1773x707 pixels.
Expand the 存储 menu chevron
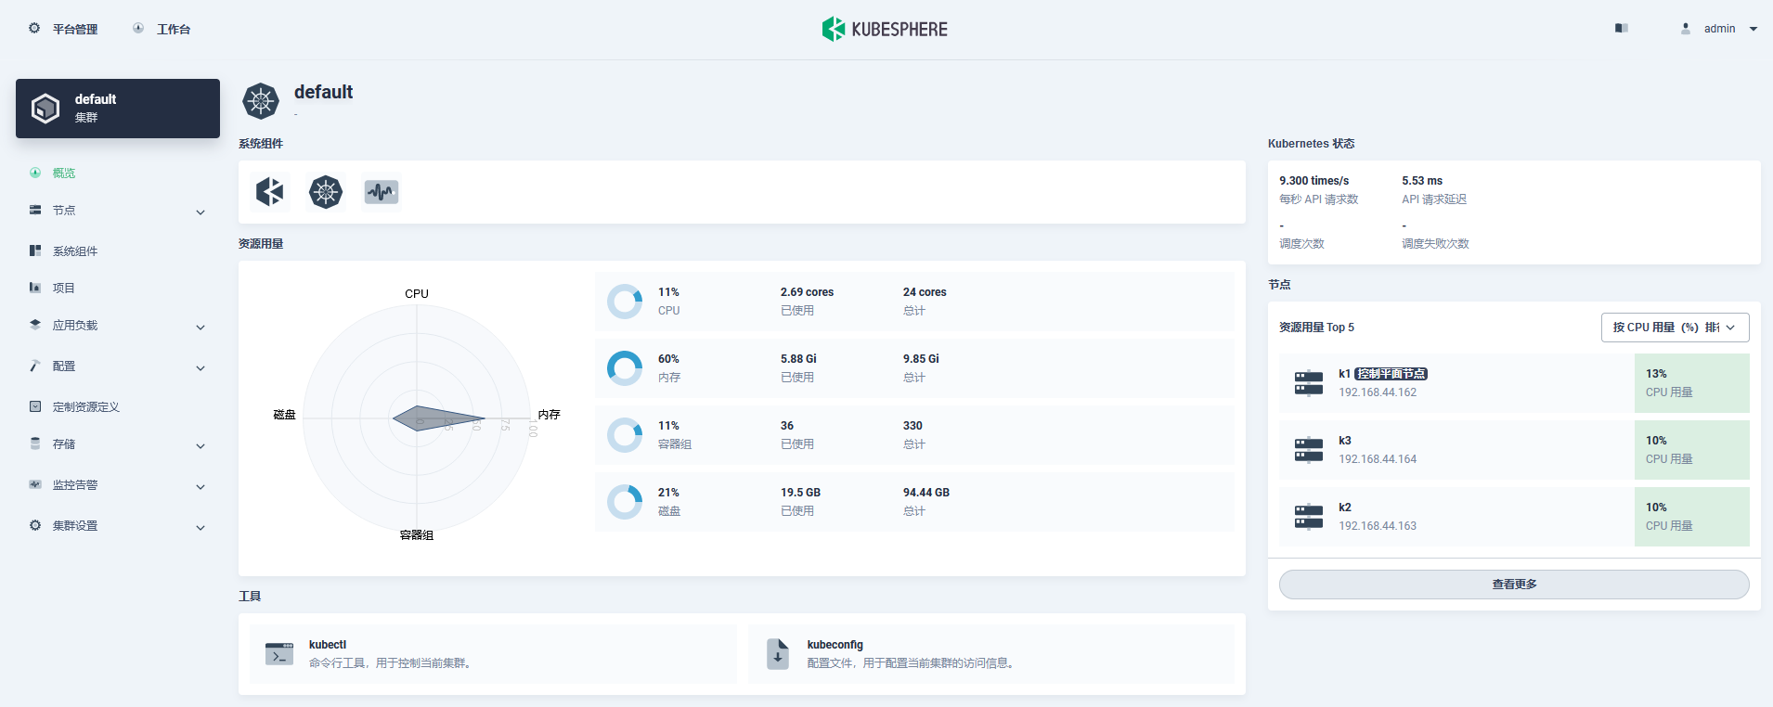click(x=201, y=446)
